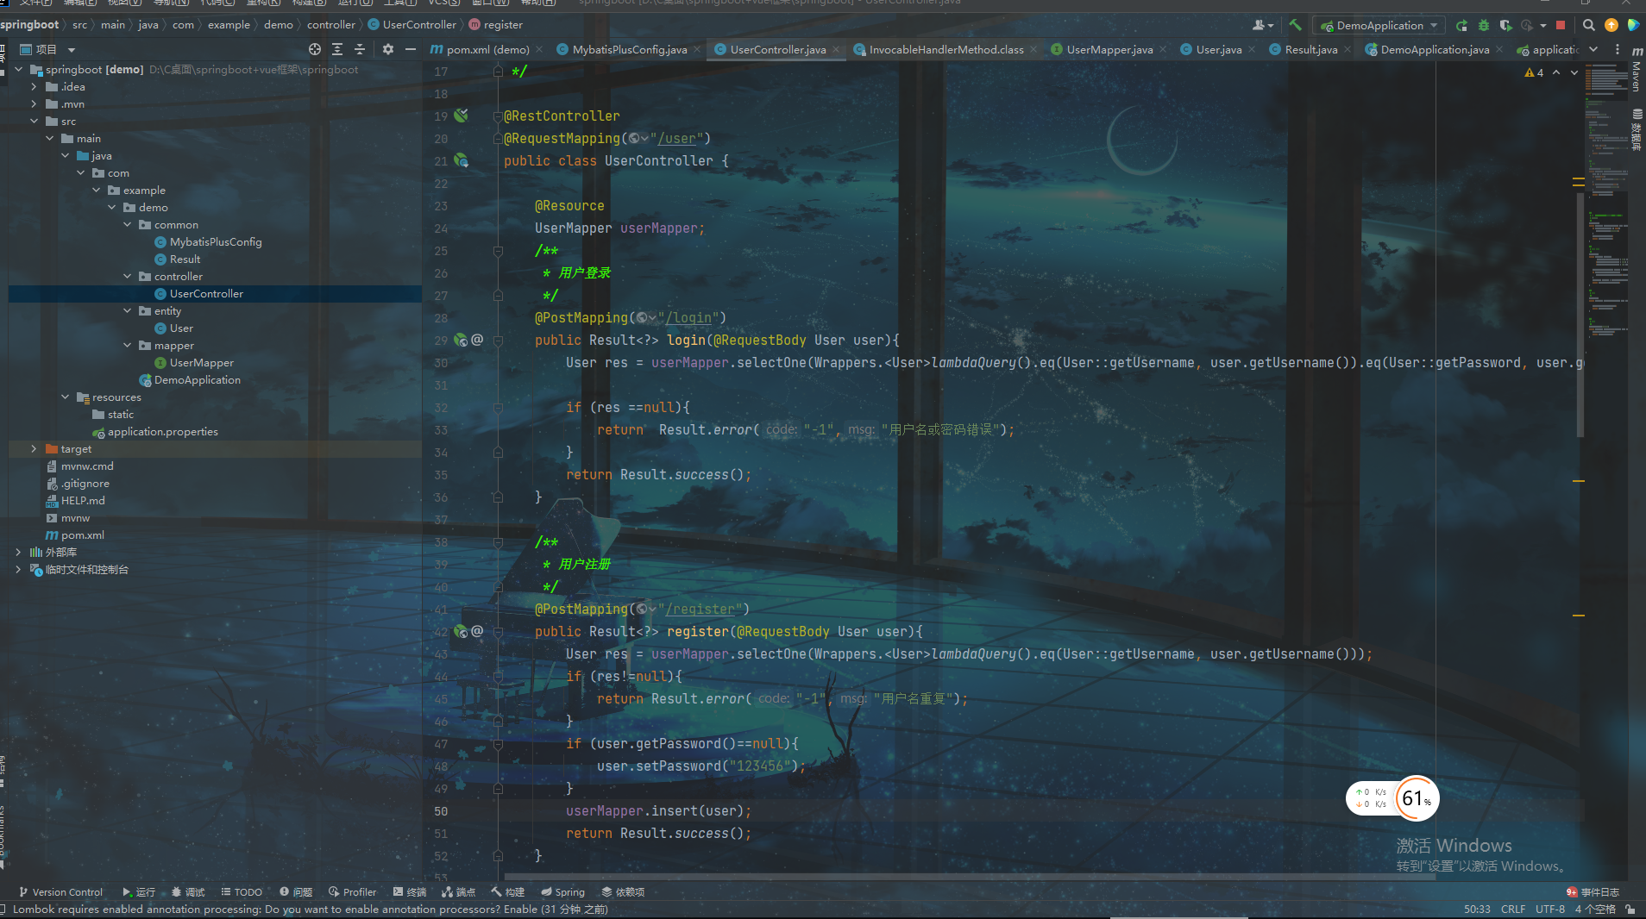Open the Spring tool window
Viewport: 1646px width, 919px height.
pyautogui.click(x=562, y=892)
